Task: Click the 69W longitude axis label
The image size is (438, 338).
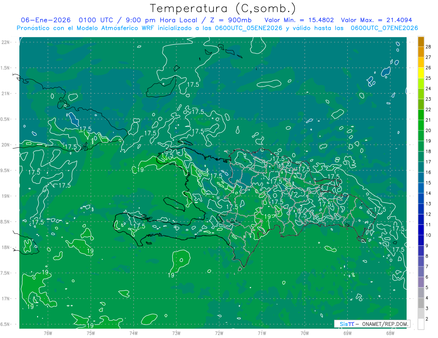Action: coord(347,333)
